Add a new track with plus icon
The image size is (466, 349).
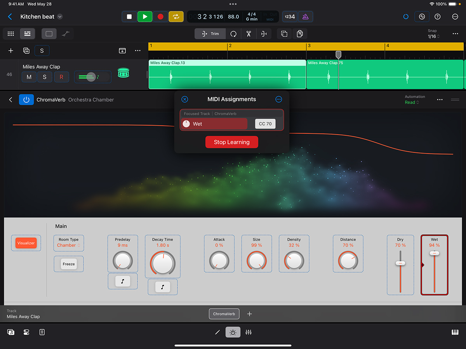(x=11, y=51)
